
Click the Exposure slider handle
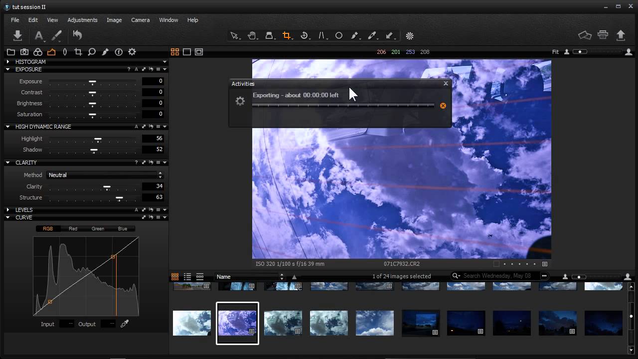pyautogui.click(x=92, y=81)
